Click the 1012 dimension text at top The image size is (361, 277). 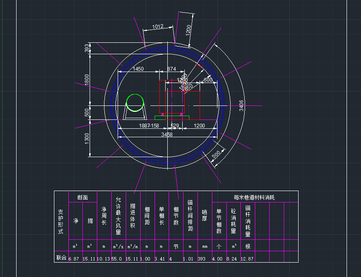coord(157,27)
